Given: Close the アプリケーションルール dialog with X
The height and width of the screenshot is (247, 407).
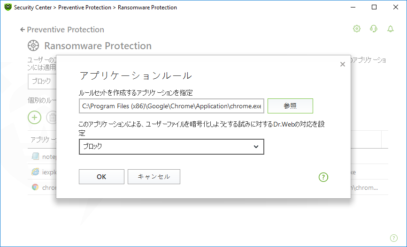Looking at the screenshot, I should (343, 64).
